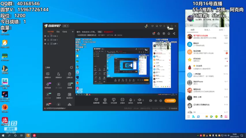
Task: Open the 视频连麦 tool icon
Action: point(48,86)
